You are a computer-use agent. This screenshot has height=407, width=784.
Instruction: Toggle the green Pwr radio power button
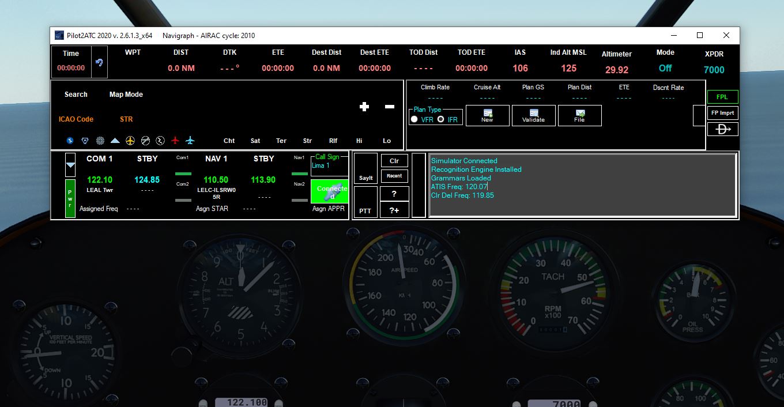(70, 198)
